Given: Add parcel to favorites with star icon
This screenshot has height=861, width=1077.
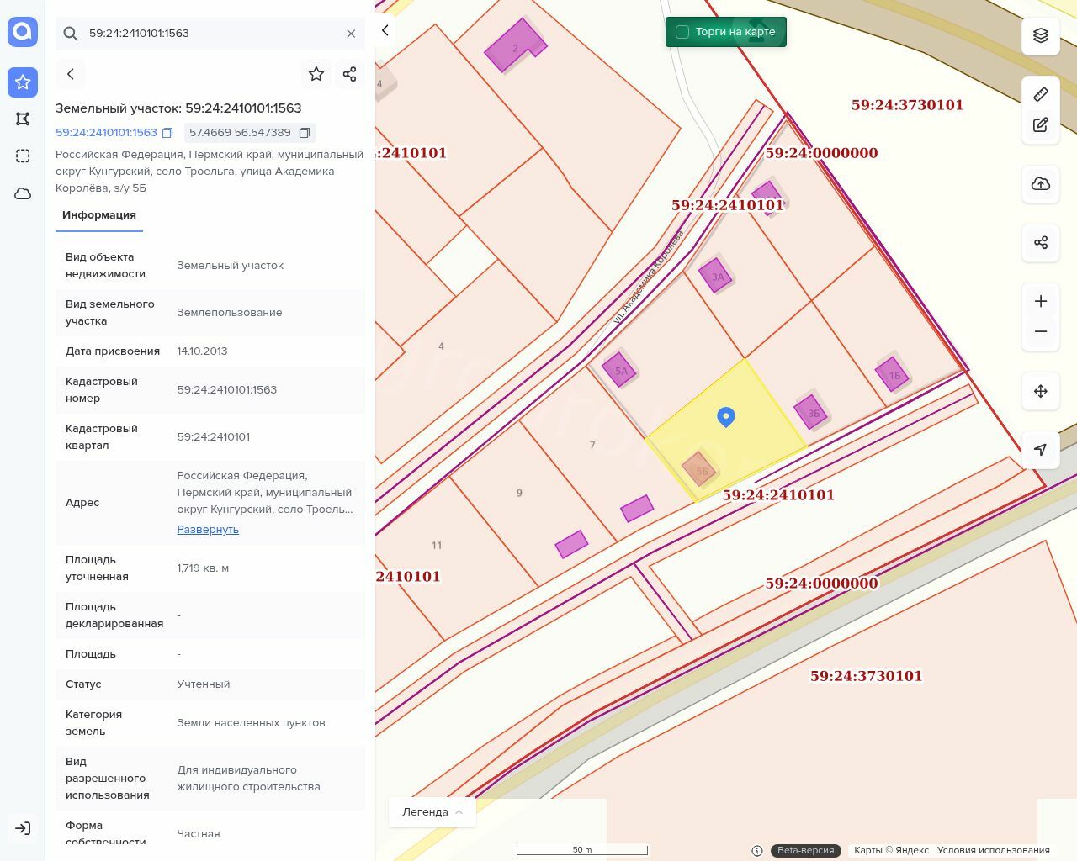Looking at the screenshot, I should [316, 74].
